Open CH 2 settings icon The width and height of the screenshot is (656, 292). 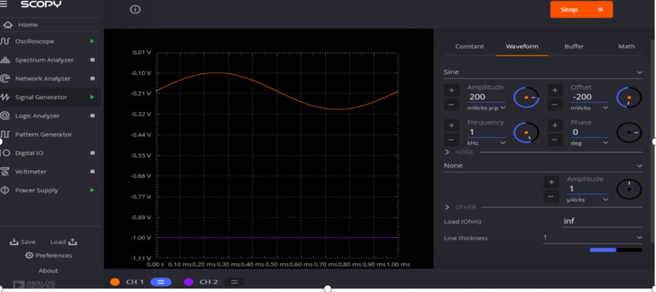(x=234, y=282)
